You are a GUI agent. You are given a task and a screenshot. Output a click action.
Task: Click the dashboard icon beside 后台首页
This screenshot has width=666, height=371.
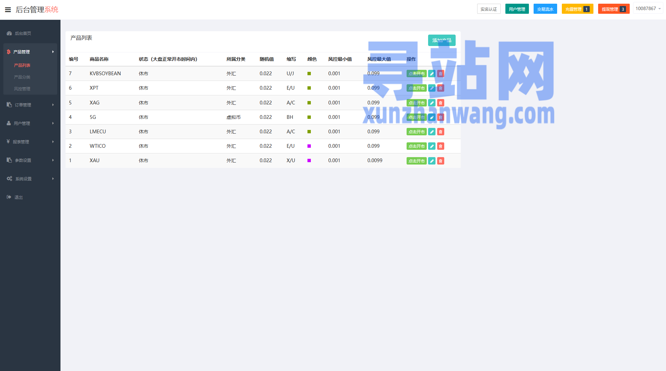(x=9, y=33)
